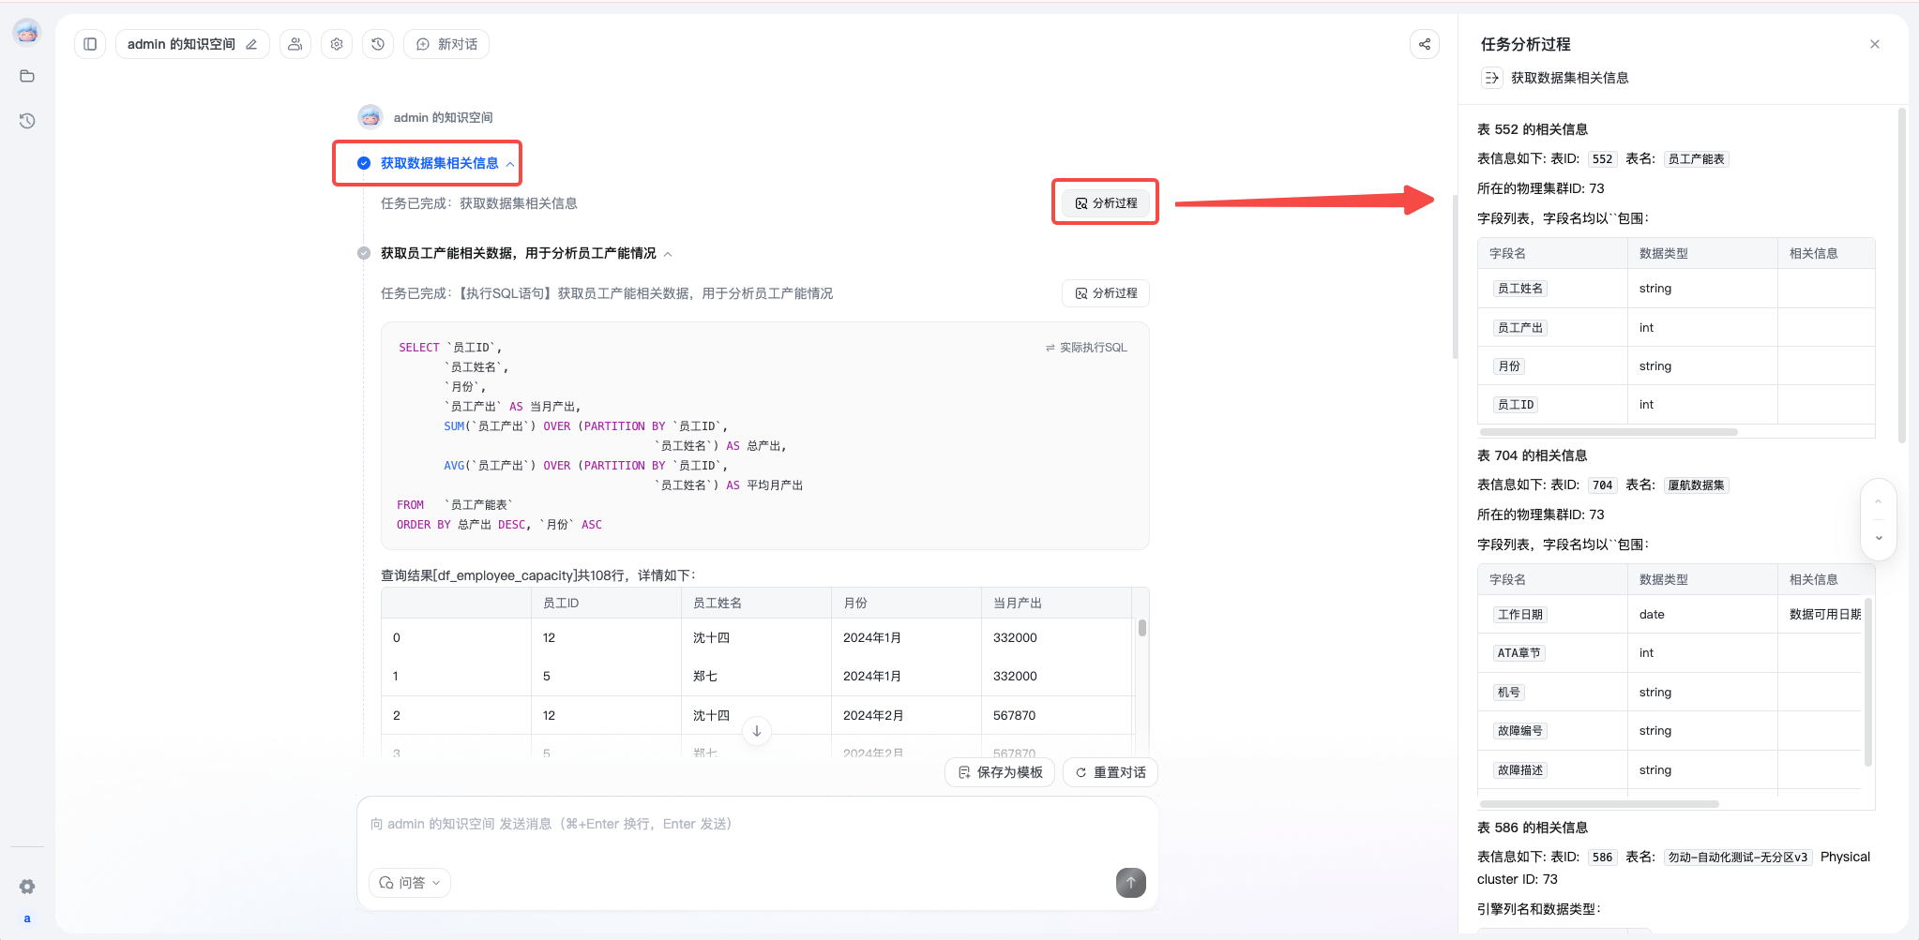Start a 新对话 conversation
The image size is (1919, 940).
(x=446, y=44)
